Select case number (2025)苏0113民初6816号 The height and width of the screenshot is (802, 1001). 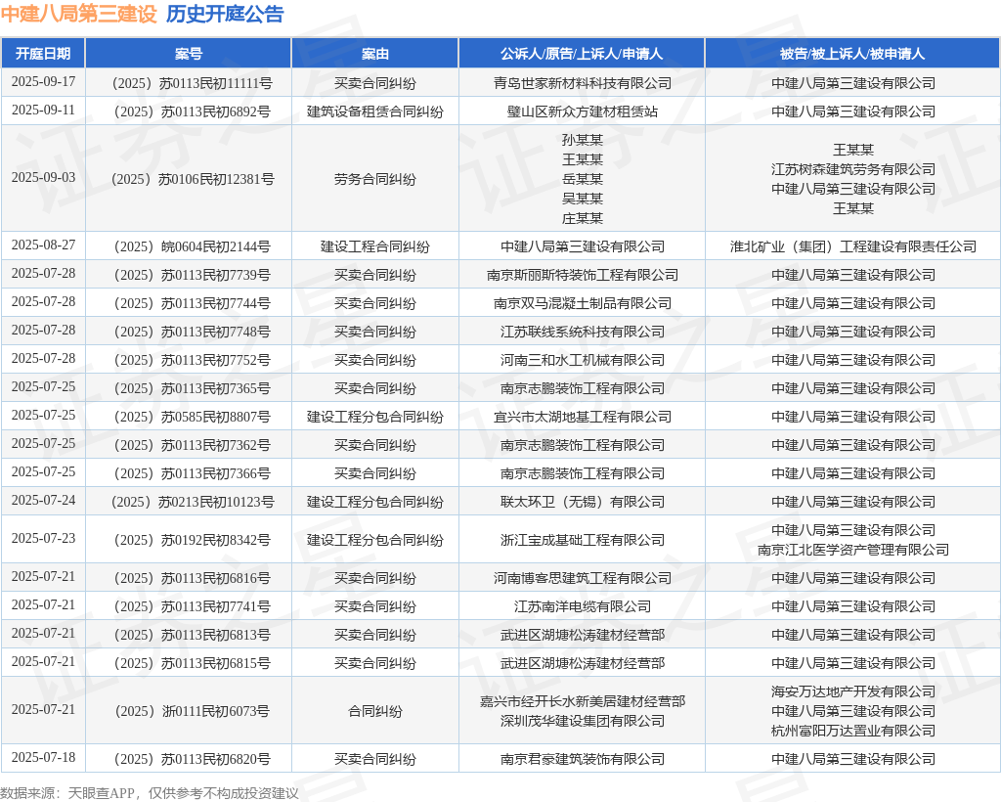point(192,578)
